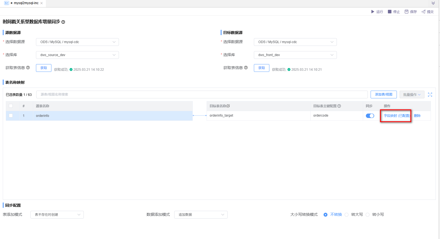
Task: Click the Save (保存) icon
Action: 407,12
